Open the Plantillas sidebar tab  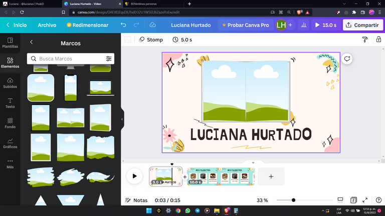(x=10, y=43)
